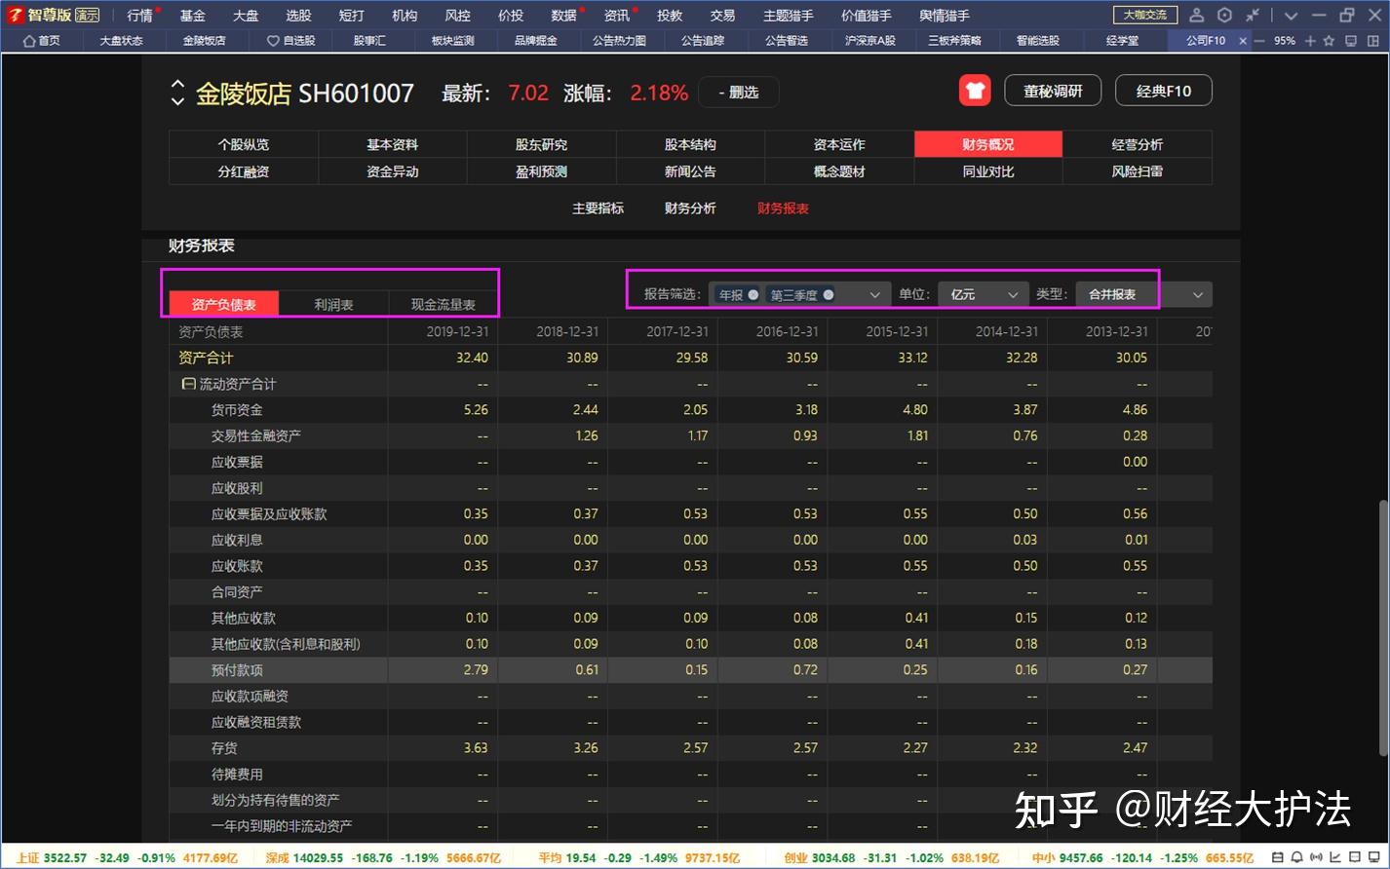This screenshot has width=1390, height=869.
Task: Click the line chart icon in status bar
Action: coord(1336,856)
